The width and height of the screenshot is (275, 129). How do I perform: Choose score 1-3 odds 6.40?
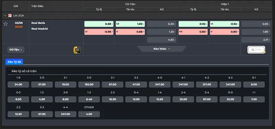click(x=89, y=99)
